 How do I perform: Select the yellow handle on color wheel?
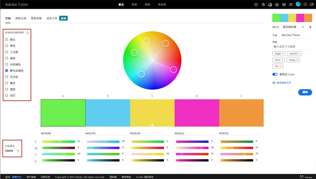tap(147, 41)
